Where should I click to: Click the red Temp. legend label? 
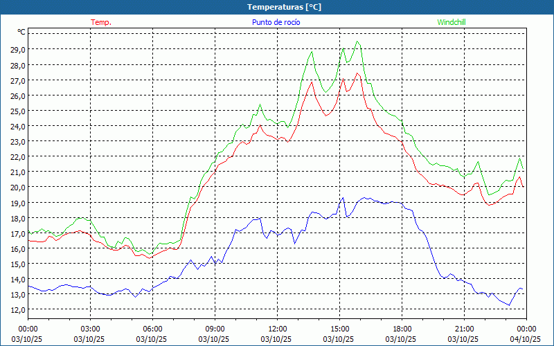pos(101,22)
